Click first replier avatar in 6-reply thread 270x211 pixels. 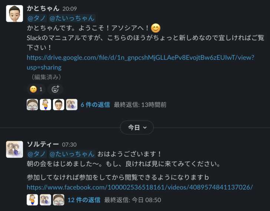coord(32,105)
